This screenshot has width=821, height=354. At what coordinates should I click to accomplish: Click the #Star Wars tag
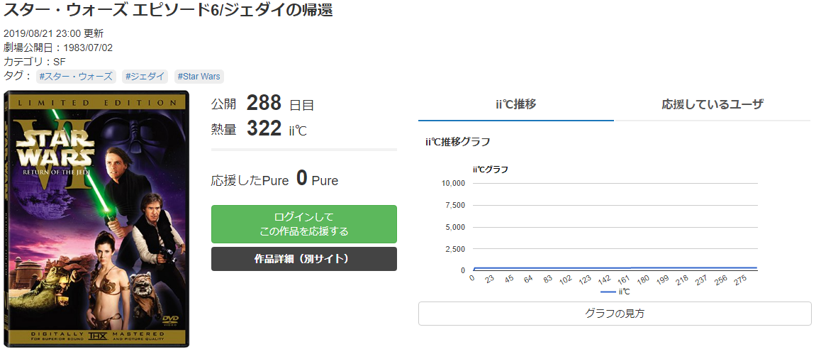pos(199,76)
